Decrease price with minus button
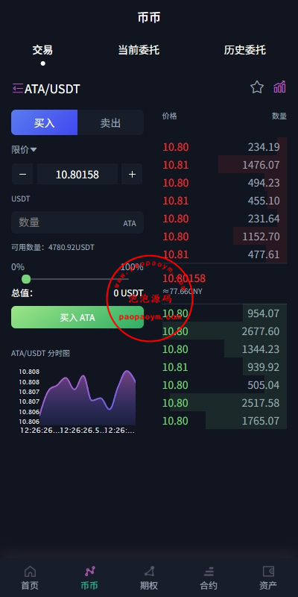Viewport: 298px width, 597px height. 22,174
